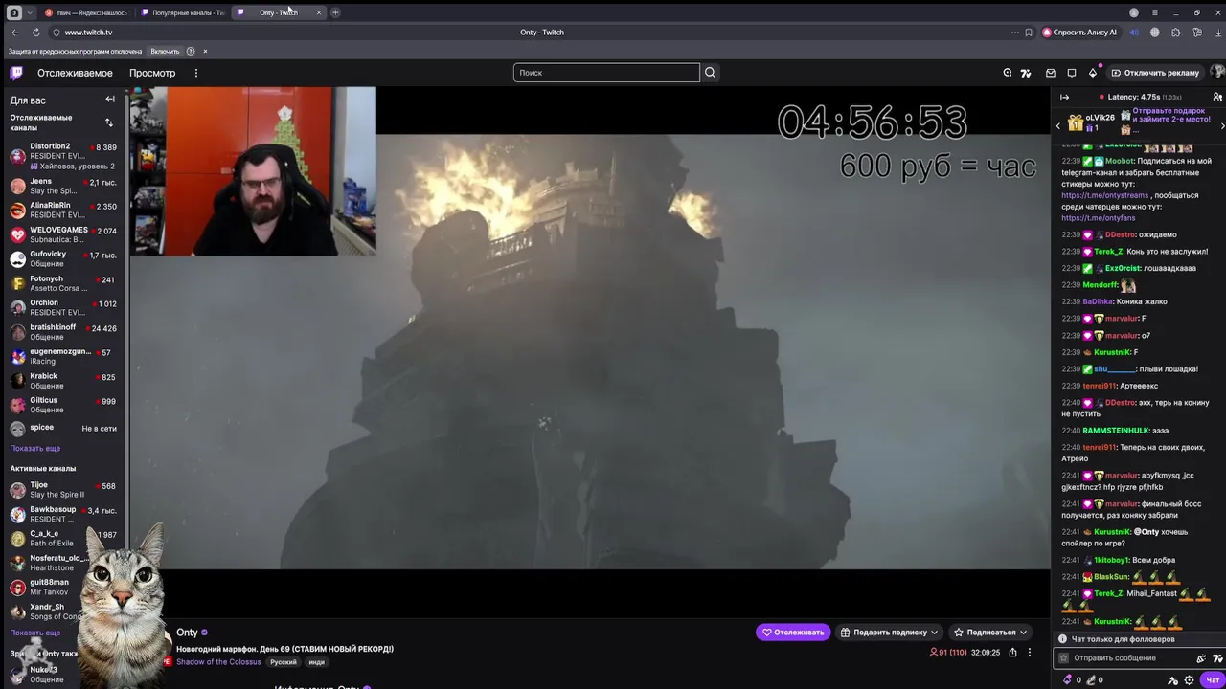
Task: Collapse the chat panel
Action: coord(1064,97)
